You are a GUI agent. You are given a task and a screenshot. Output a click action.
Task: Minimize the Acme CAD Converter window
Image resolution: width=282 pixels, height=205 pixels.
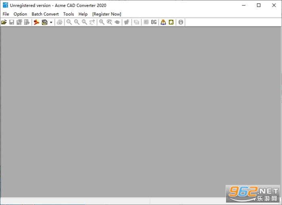[x=244, y=5]
